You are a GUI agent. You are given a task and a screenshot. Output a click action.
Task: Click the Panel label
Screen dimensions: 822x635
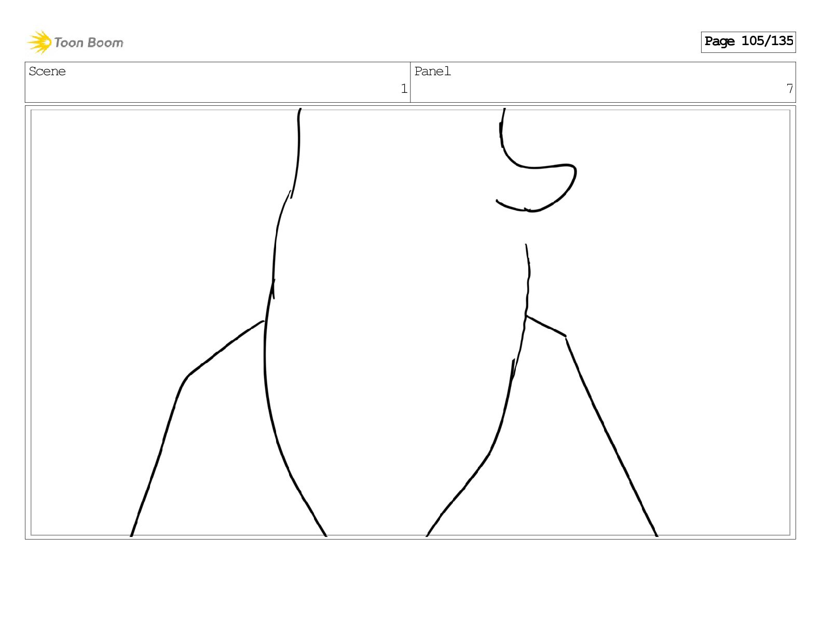tap(432, 72)
